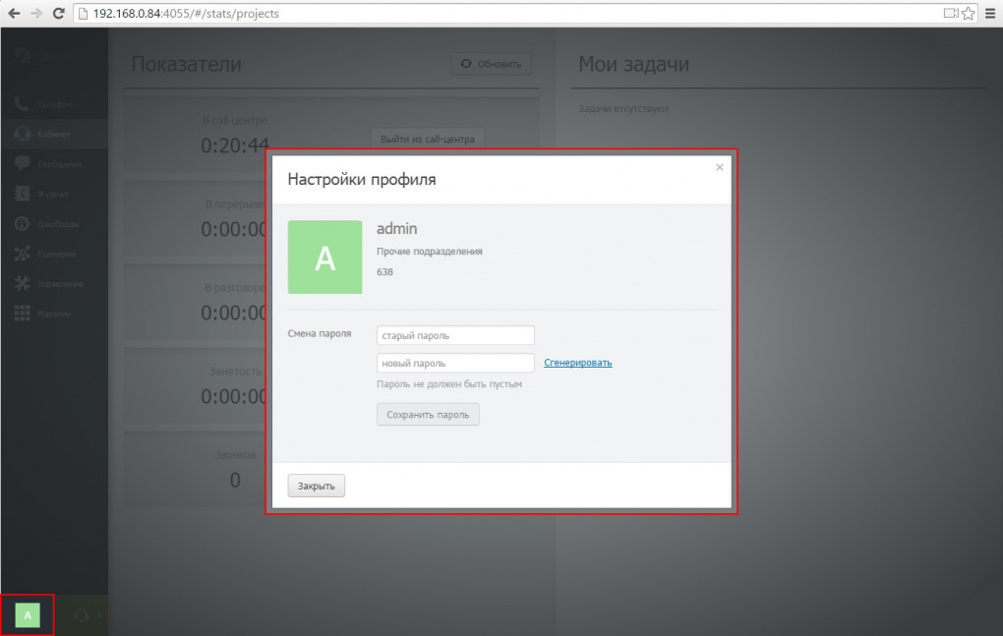This screenshot has width=1003, height=636.
Task: Focus the new password input field
Action: 455,363
